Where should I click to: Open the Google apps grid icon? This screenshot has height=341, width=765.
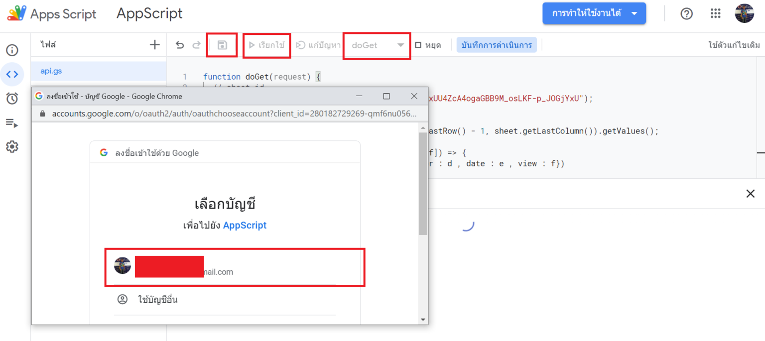[x=716, y=13]
